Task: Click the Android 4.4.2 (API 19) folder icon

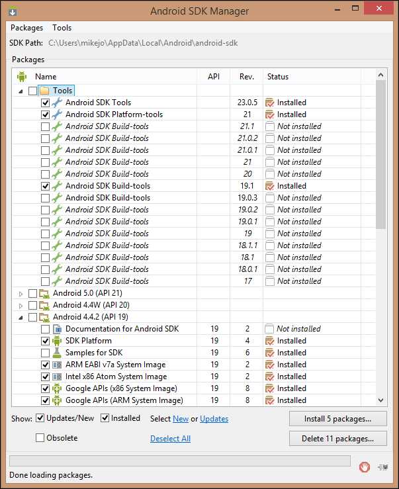Action: [44, 317]
